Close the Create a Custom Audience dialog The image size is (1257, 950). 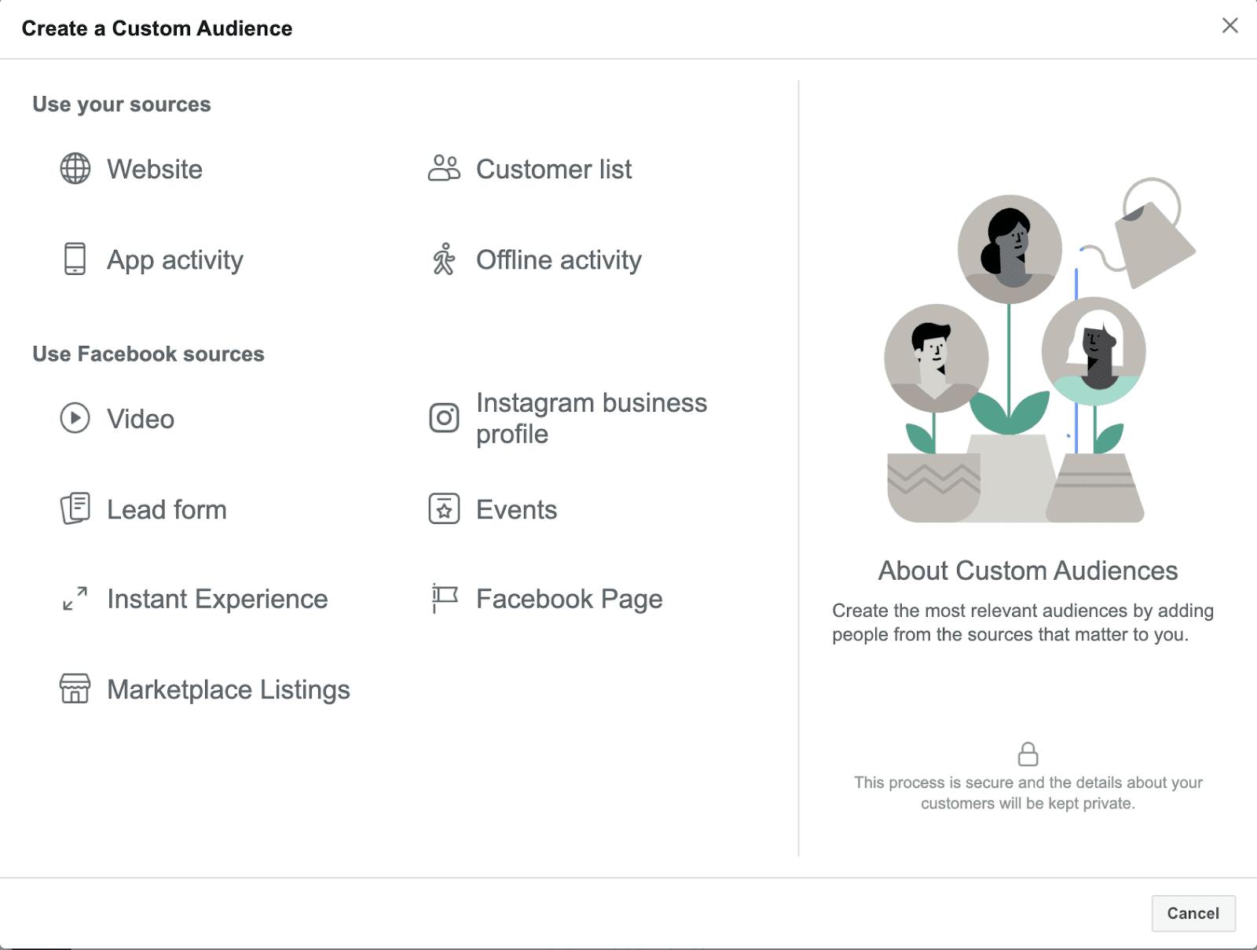click(1230, 26)
